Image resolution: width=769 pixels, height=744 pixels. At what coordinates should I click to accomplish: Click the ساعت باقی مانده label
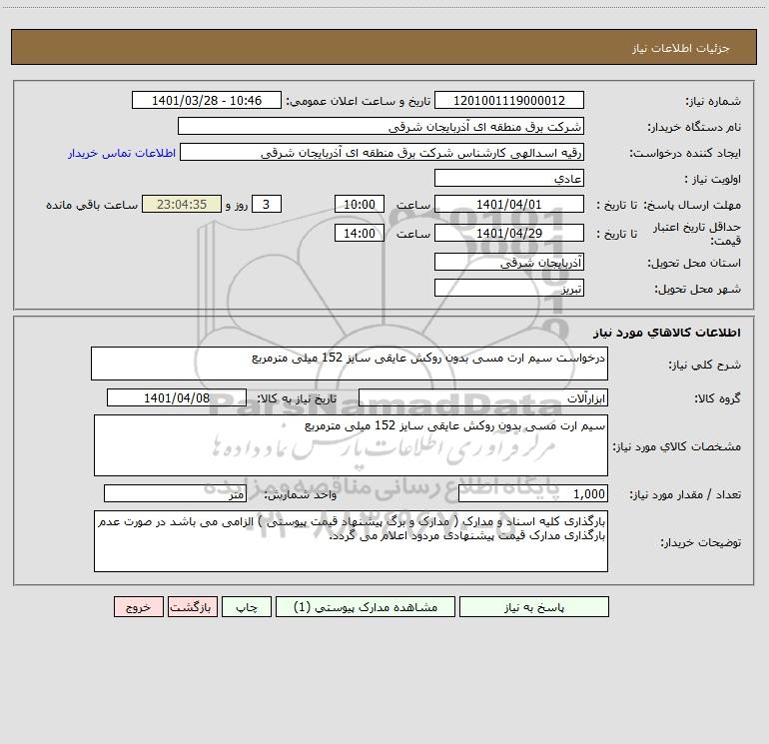[92, 205]
